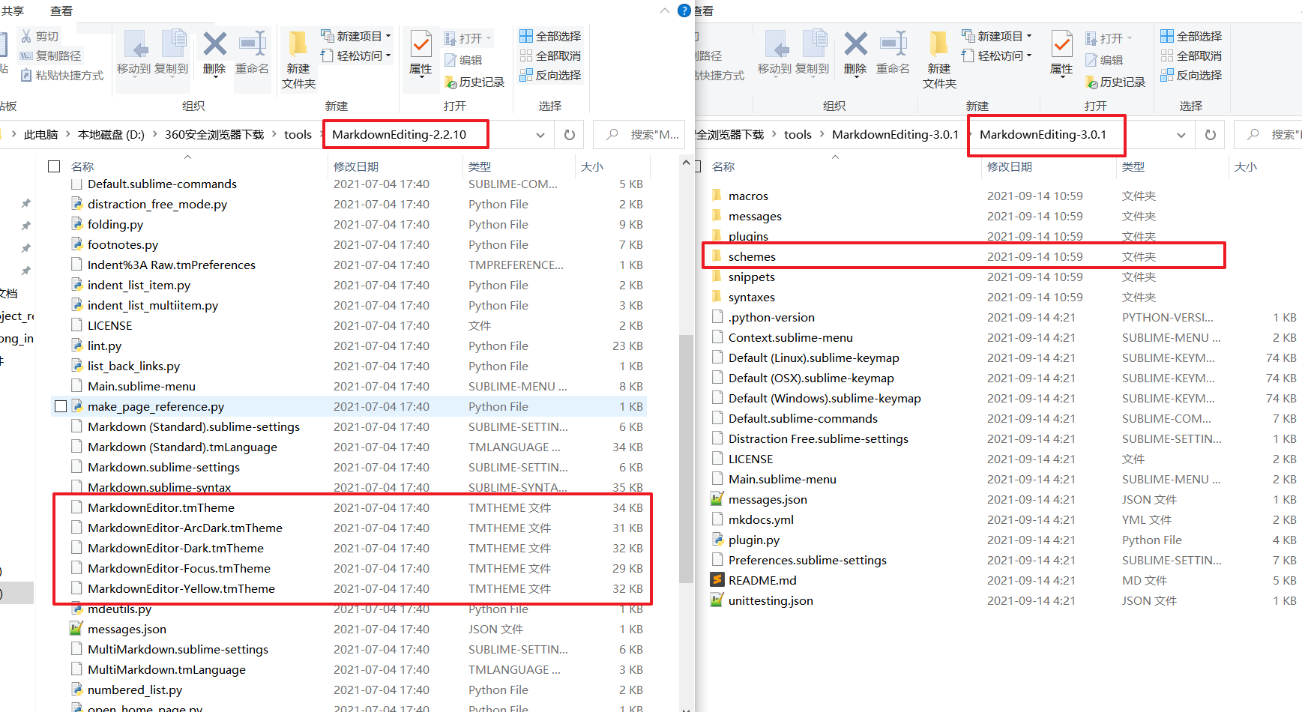Select messages.json in the left window
Screen dimensions: 1302x712
point(127,629)
